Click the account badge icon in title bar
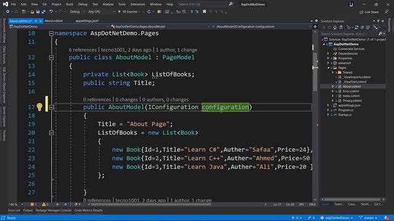394x221 pixels. (351, 4)
